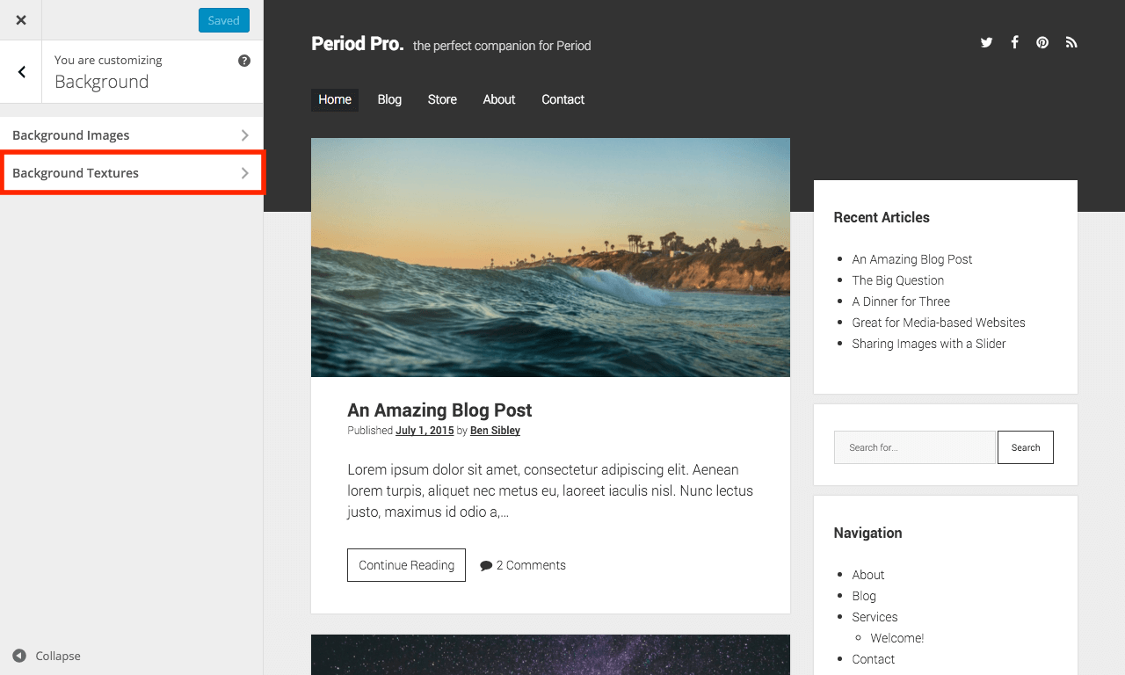Viewport: 1125px width, 675px height.
Task: Go to the Blog menu item
Action: [389, 99]
